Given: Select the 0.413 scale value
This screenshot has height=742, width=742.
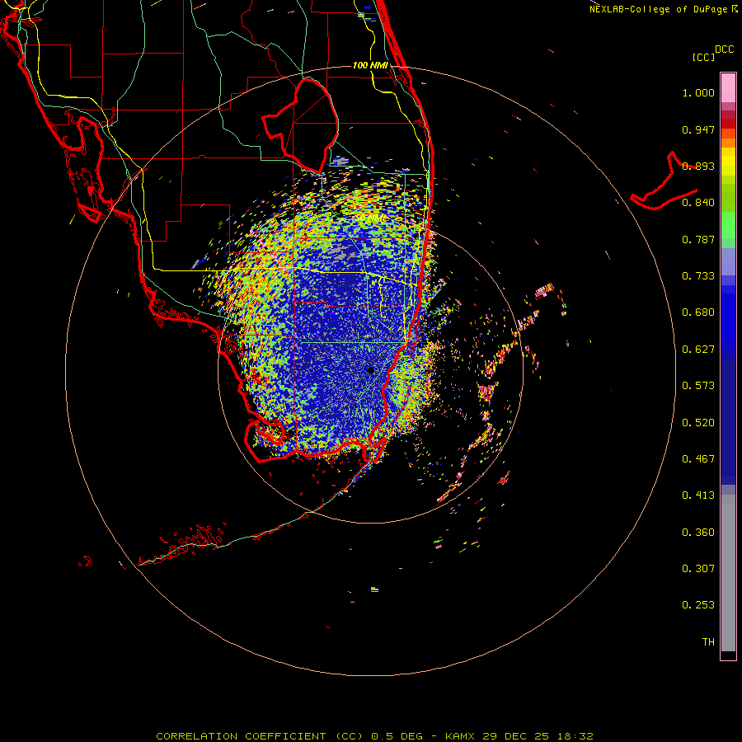Looking at the screenshot, I should coord(698,495).
